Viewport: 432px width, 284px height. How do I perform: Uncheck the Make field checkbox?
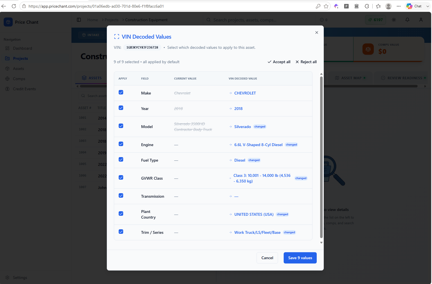[x=121, y=92]
